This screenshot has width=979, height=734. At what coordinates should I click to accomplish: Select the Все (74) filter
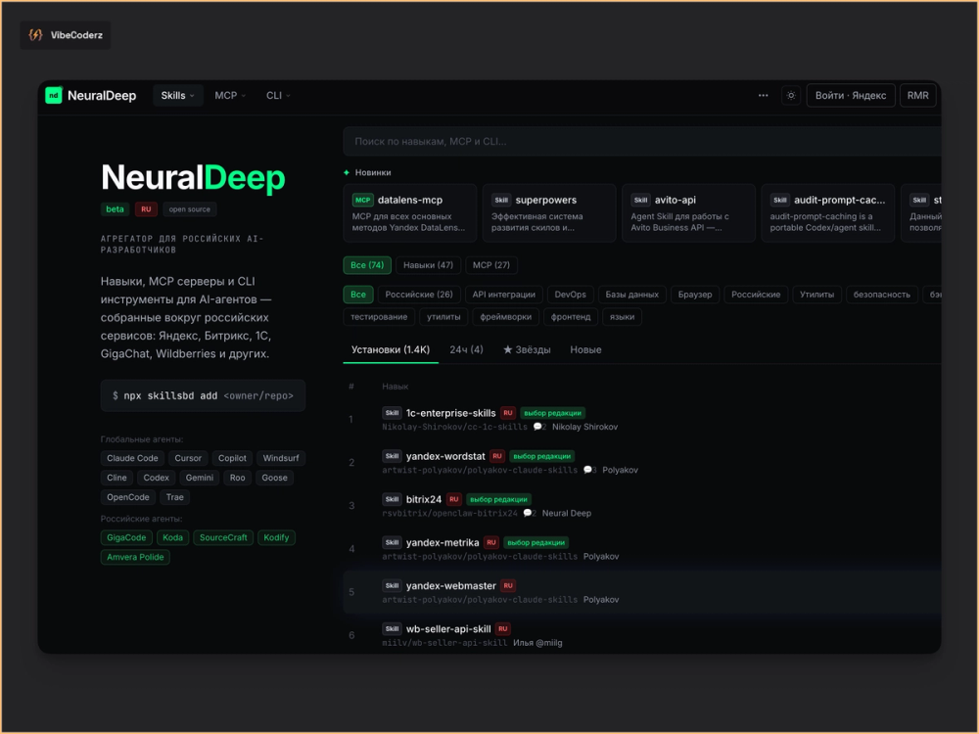coord(367,265)
